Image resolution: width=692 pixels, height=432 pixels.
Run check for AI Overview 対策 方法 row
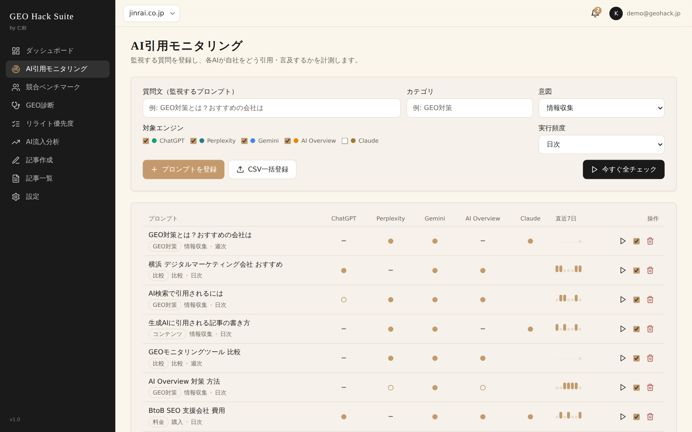(x=623, y=388)
